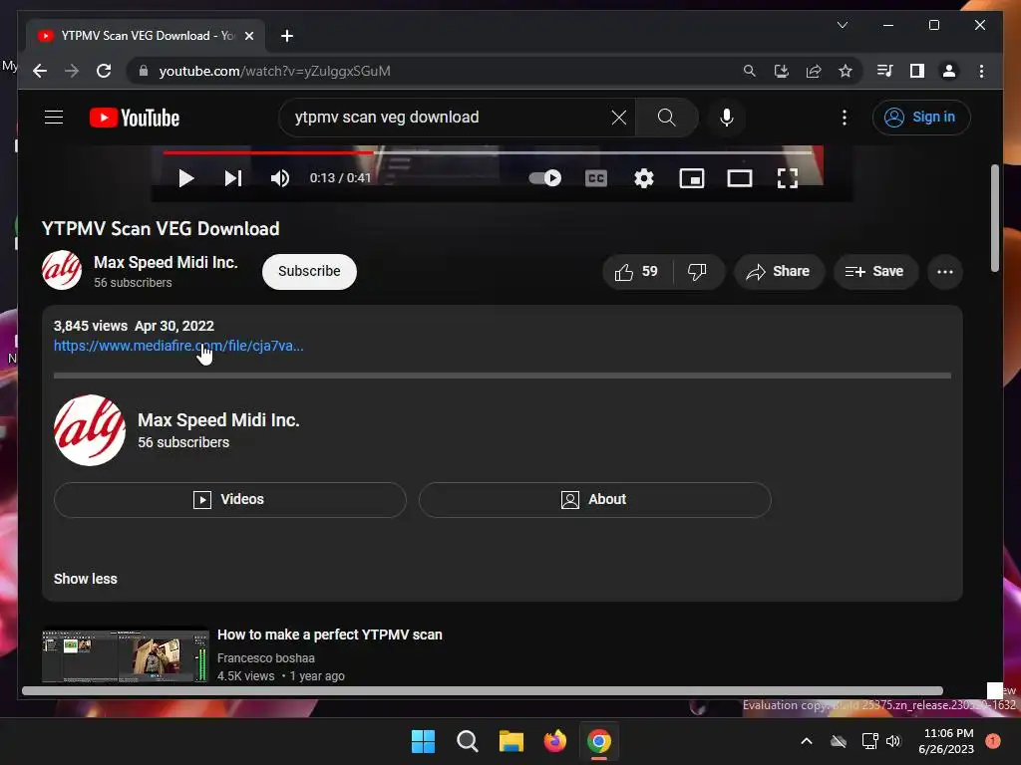Click the horizontal page scrollbar
1021x765 pixels.
(x=483, y=691)
